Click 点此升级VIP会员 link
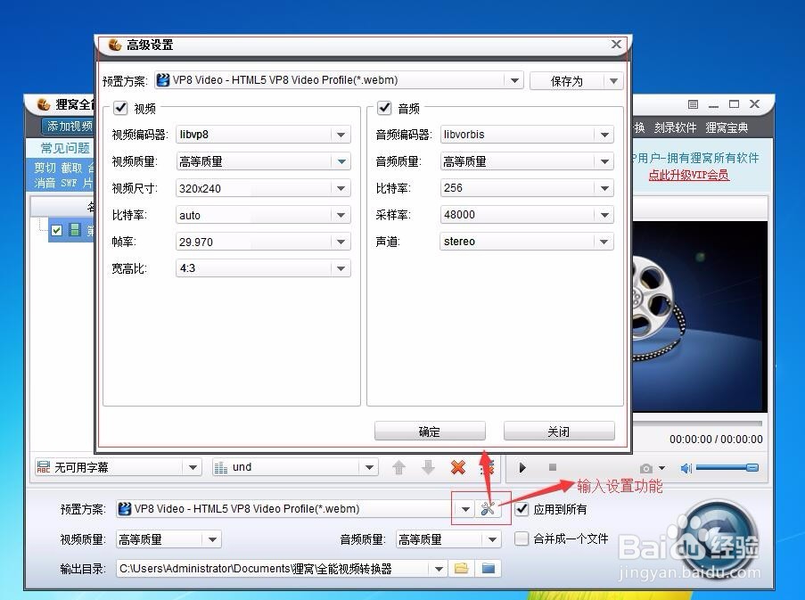Image resolution: width=805 pixels, height=600 pixels. tap(689, 175)
